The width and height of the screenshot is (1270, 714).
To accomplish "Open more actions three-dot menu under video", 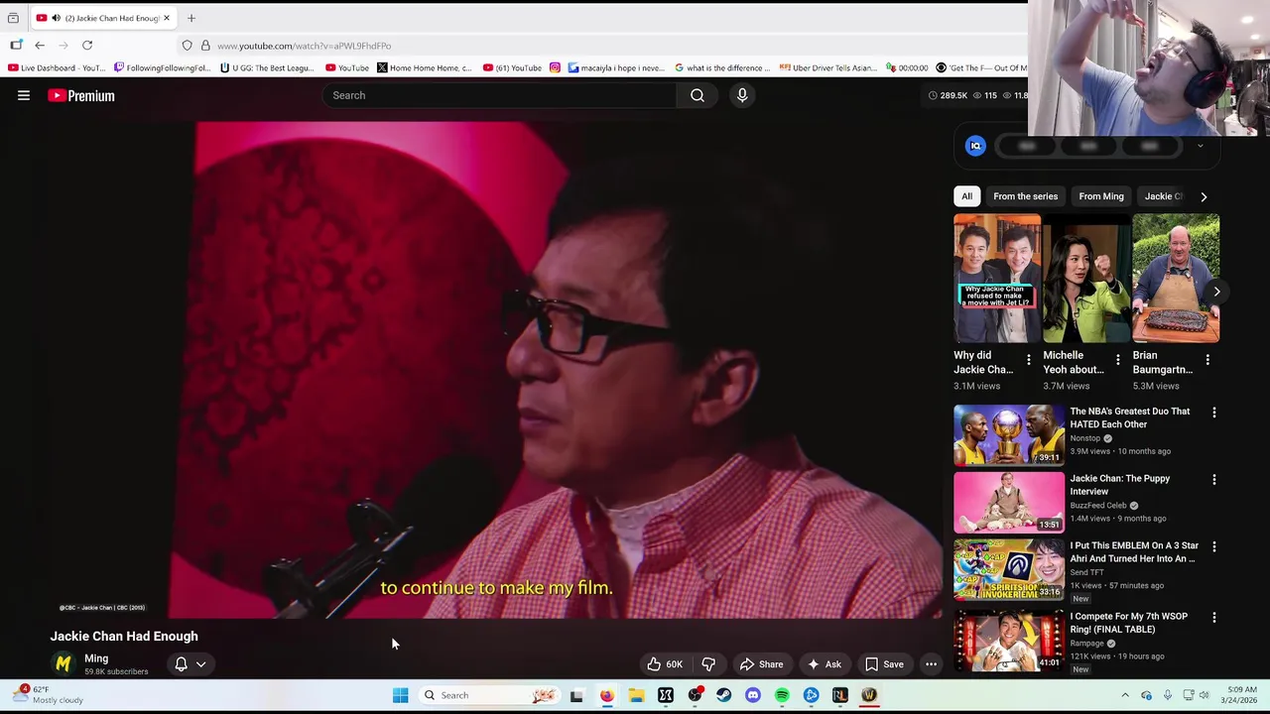I will [931, 664].
